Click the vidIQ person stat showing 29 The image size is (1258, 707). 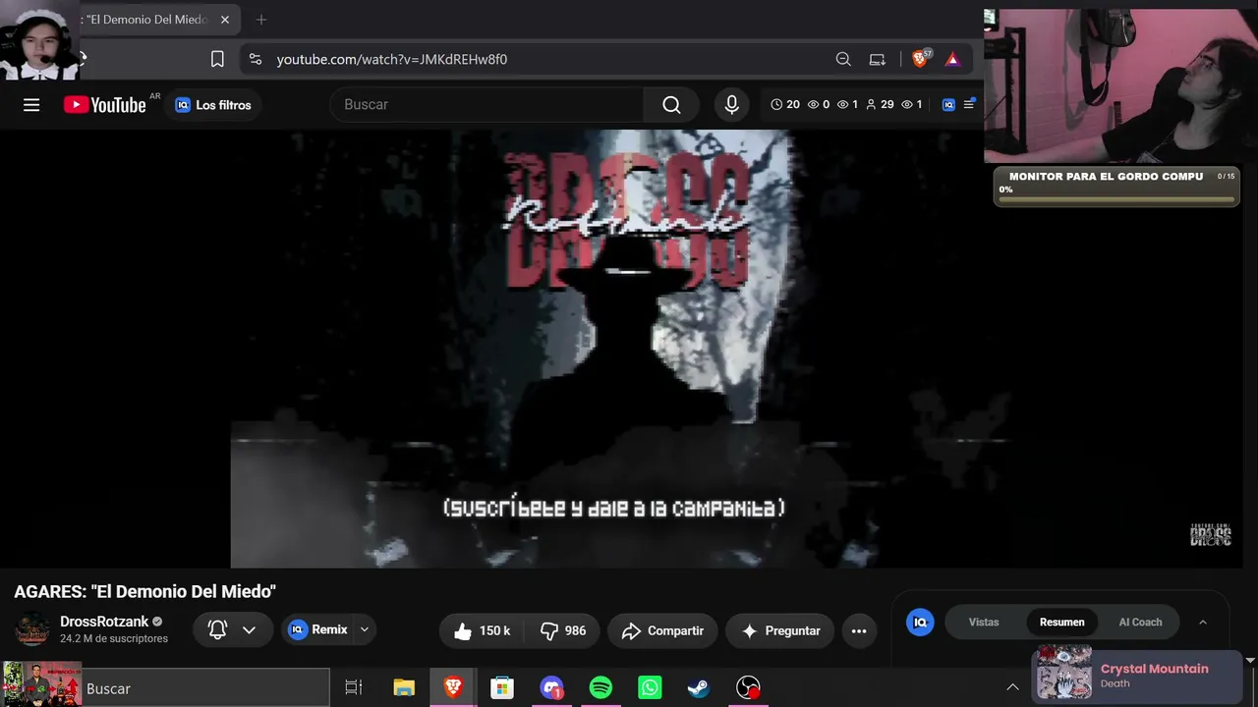tap(880, 104)
